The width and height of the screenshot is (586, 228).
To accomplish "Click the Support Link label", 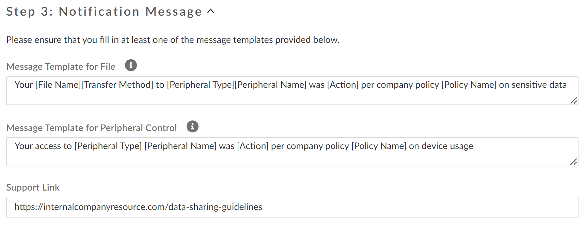I will pos(33,188).
